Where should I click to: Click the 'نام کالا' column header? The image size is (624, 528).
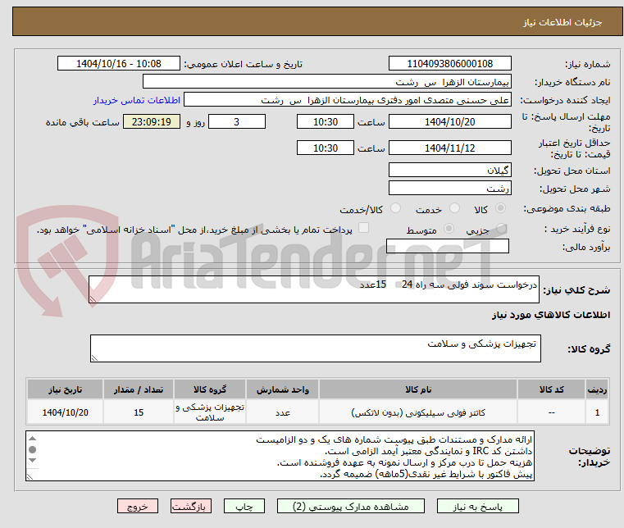pyautogui.click(x=418, y=389)
